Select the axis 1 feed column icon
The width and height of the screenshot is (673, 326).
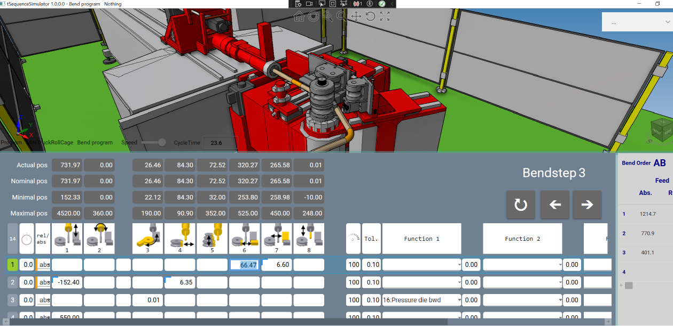(67, 238)
